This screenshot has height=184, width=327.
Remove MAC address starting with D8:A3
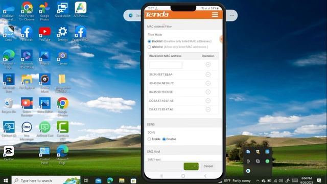coord(208,109)
